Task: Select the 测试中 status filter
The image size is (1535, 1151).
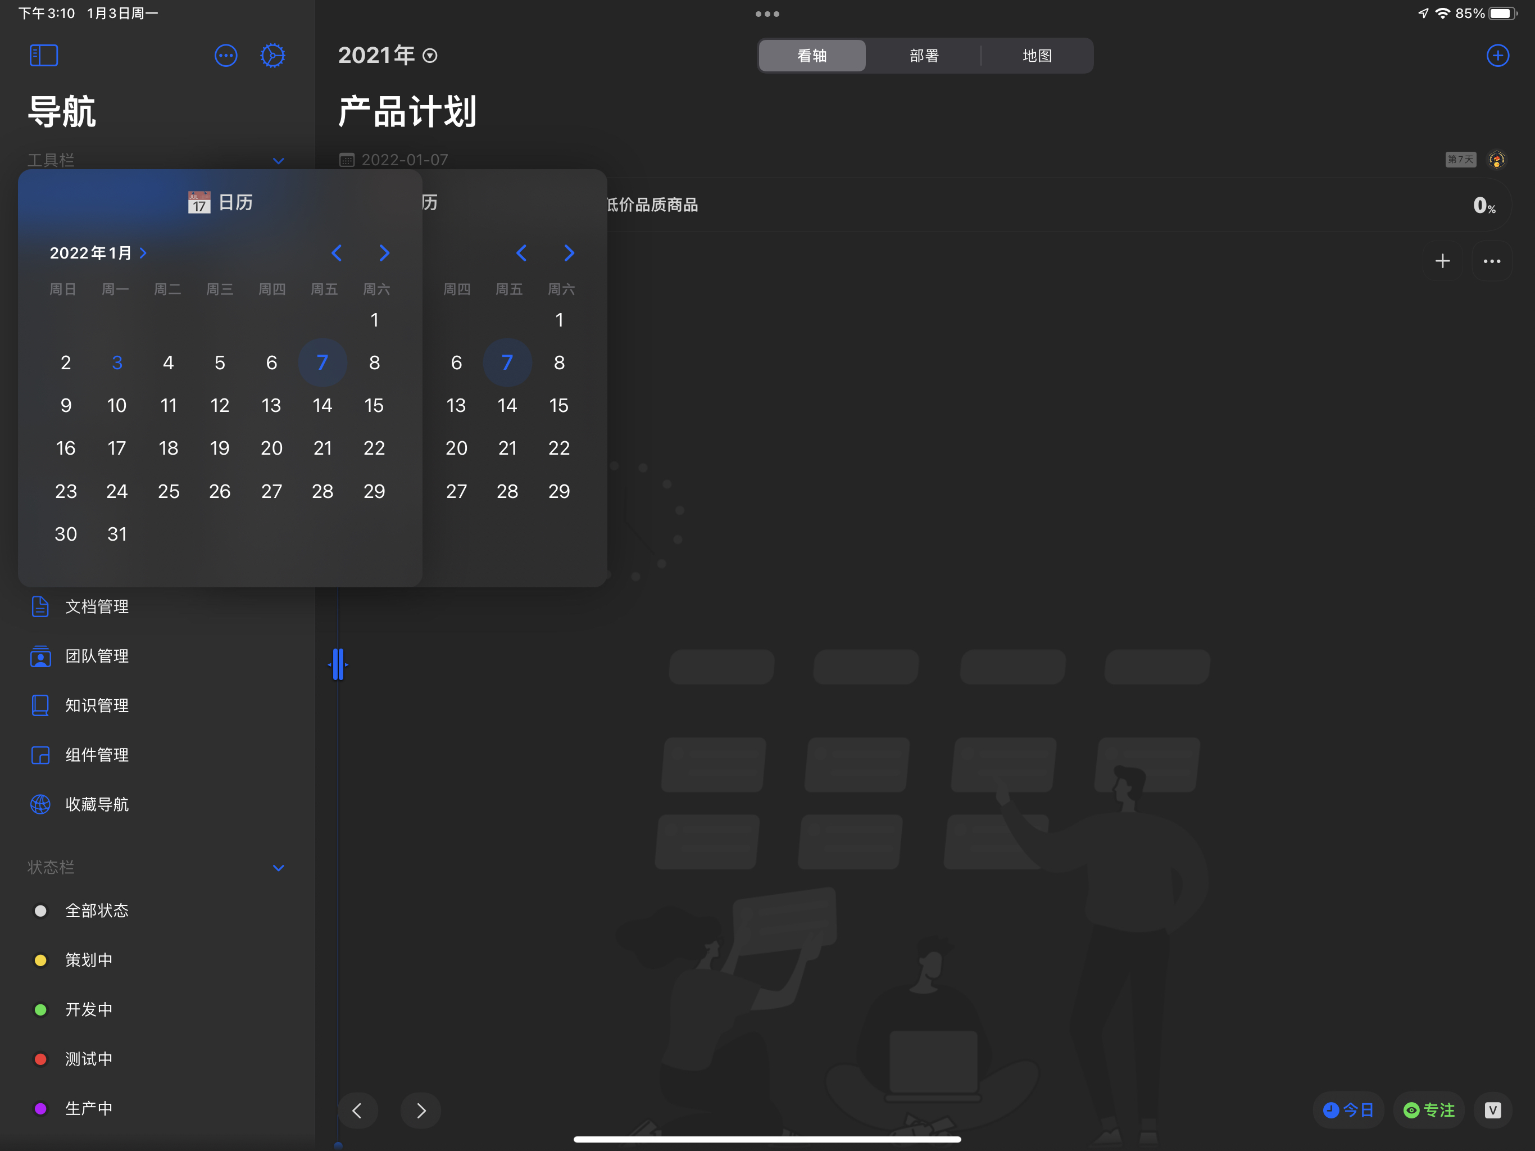Action: pyautogui.click(x=88, y=1059)
